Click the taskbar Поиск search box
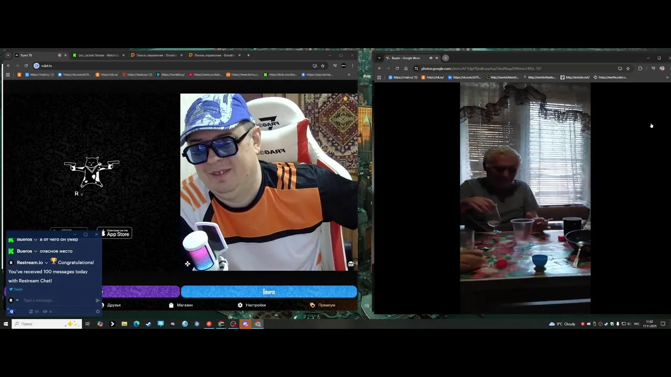 47,324
